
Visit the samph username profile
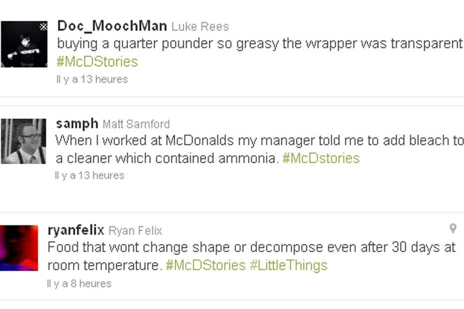point(77,123)
